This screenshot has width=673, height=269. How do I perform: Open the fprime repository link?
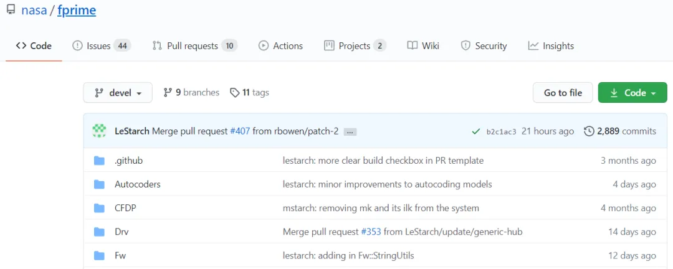(x=77, y=11)
